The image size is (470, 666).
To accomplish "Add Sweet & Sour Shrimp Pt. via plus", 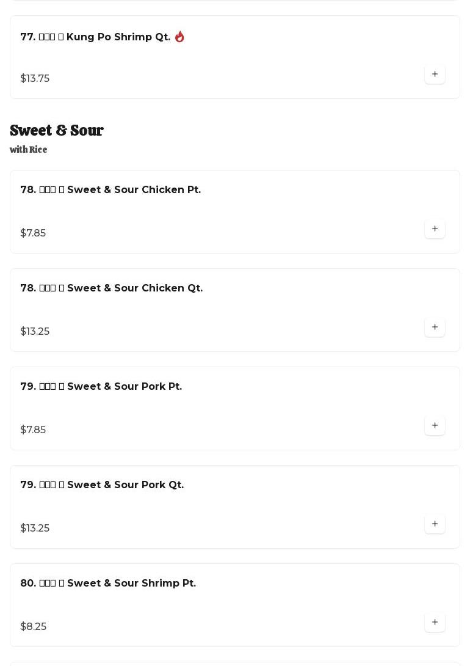I will point(435,623).
